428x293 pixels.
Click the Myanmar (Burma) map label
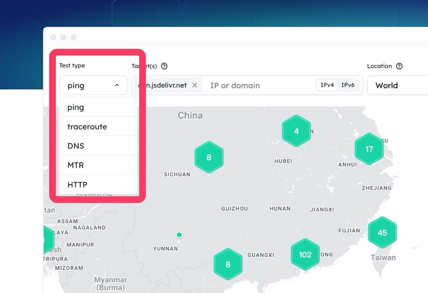[x=111, y=284]
